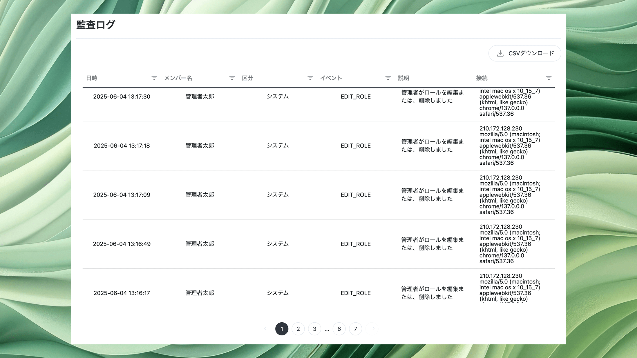Screen dimensions: 637x358
Task: Click 管理者太郎 in the 13:17:09 row
Action: [200, 195]
